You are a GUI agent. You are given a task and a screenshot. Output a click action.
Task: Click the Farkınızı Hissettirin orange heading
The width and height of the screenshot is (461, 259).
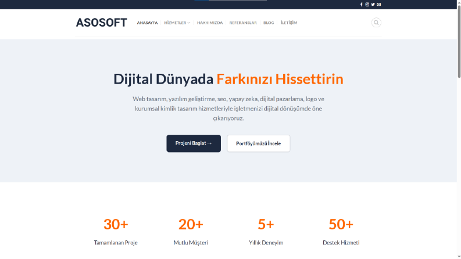pos(280,79)
